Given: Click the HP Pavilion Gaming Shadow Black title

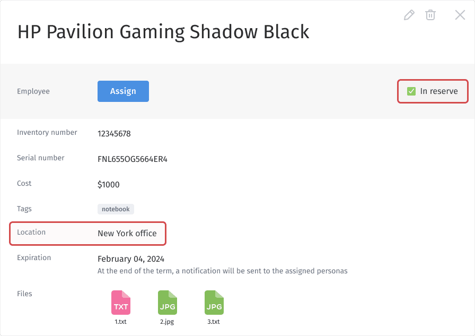Looking at the screenshot, I should click(163, 32).
